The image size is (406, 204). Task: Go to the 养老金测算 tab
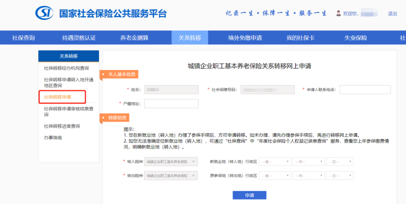point(134,38)
